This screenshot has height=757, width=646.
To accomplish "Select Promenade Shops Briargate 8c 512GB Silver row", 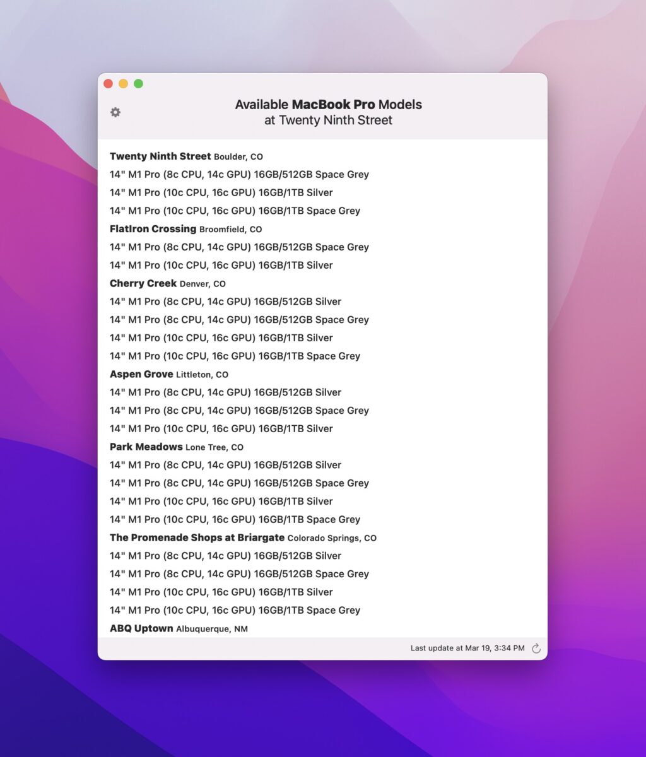I will click(x=225, y=556).
